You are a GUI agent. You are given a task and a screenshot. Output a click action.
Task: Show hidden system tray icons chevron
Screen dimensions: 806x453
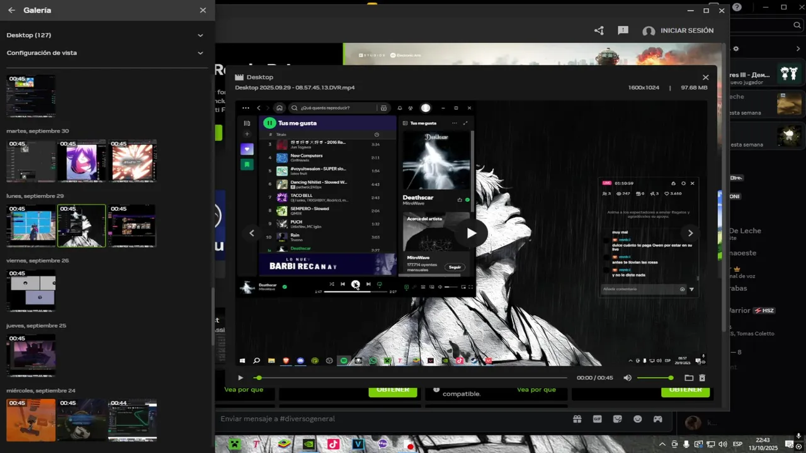(x=663, y=444)
